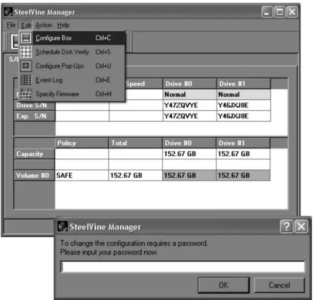Choose Event Log menu entry

tap(72, 80)
